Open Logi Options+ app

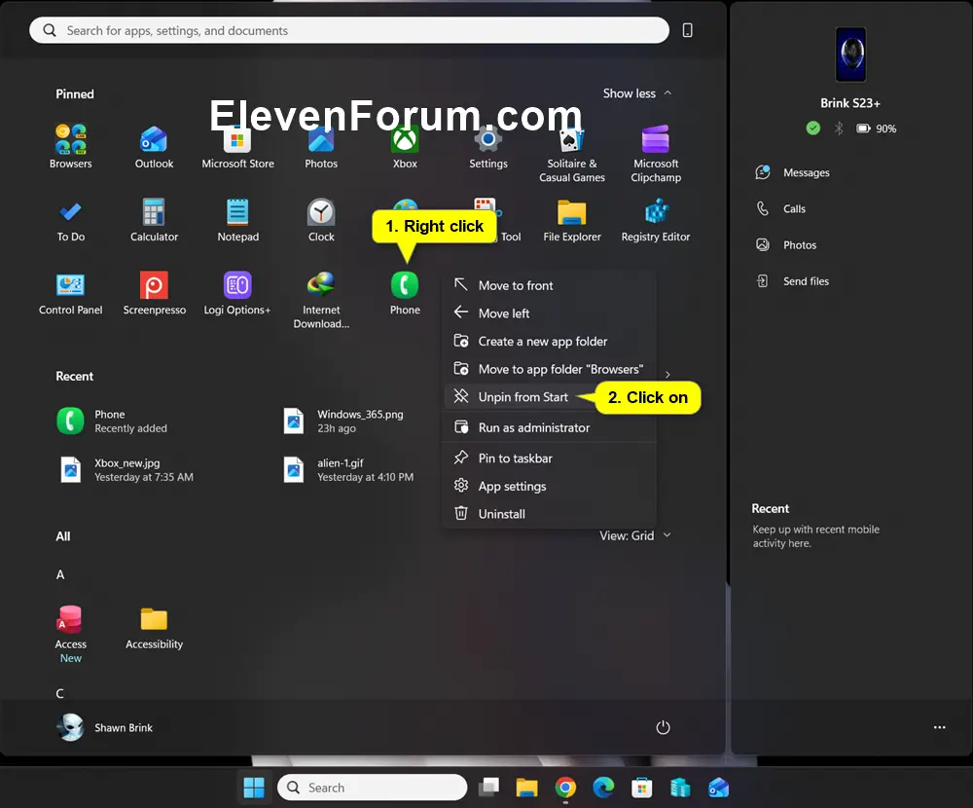[x=237, y=294]
